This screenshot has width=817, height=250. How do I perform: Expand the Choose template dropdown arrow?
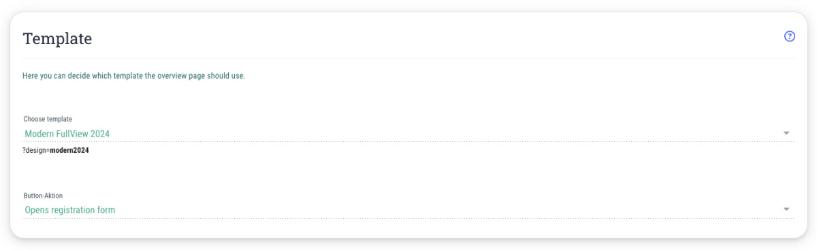click(x=786, y=134)
